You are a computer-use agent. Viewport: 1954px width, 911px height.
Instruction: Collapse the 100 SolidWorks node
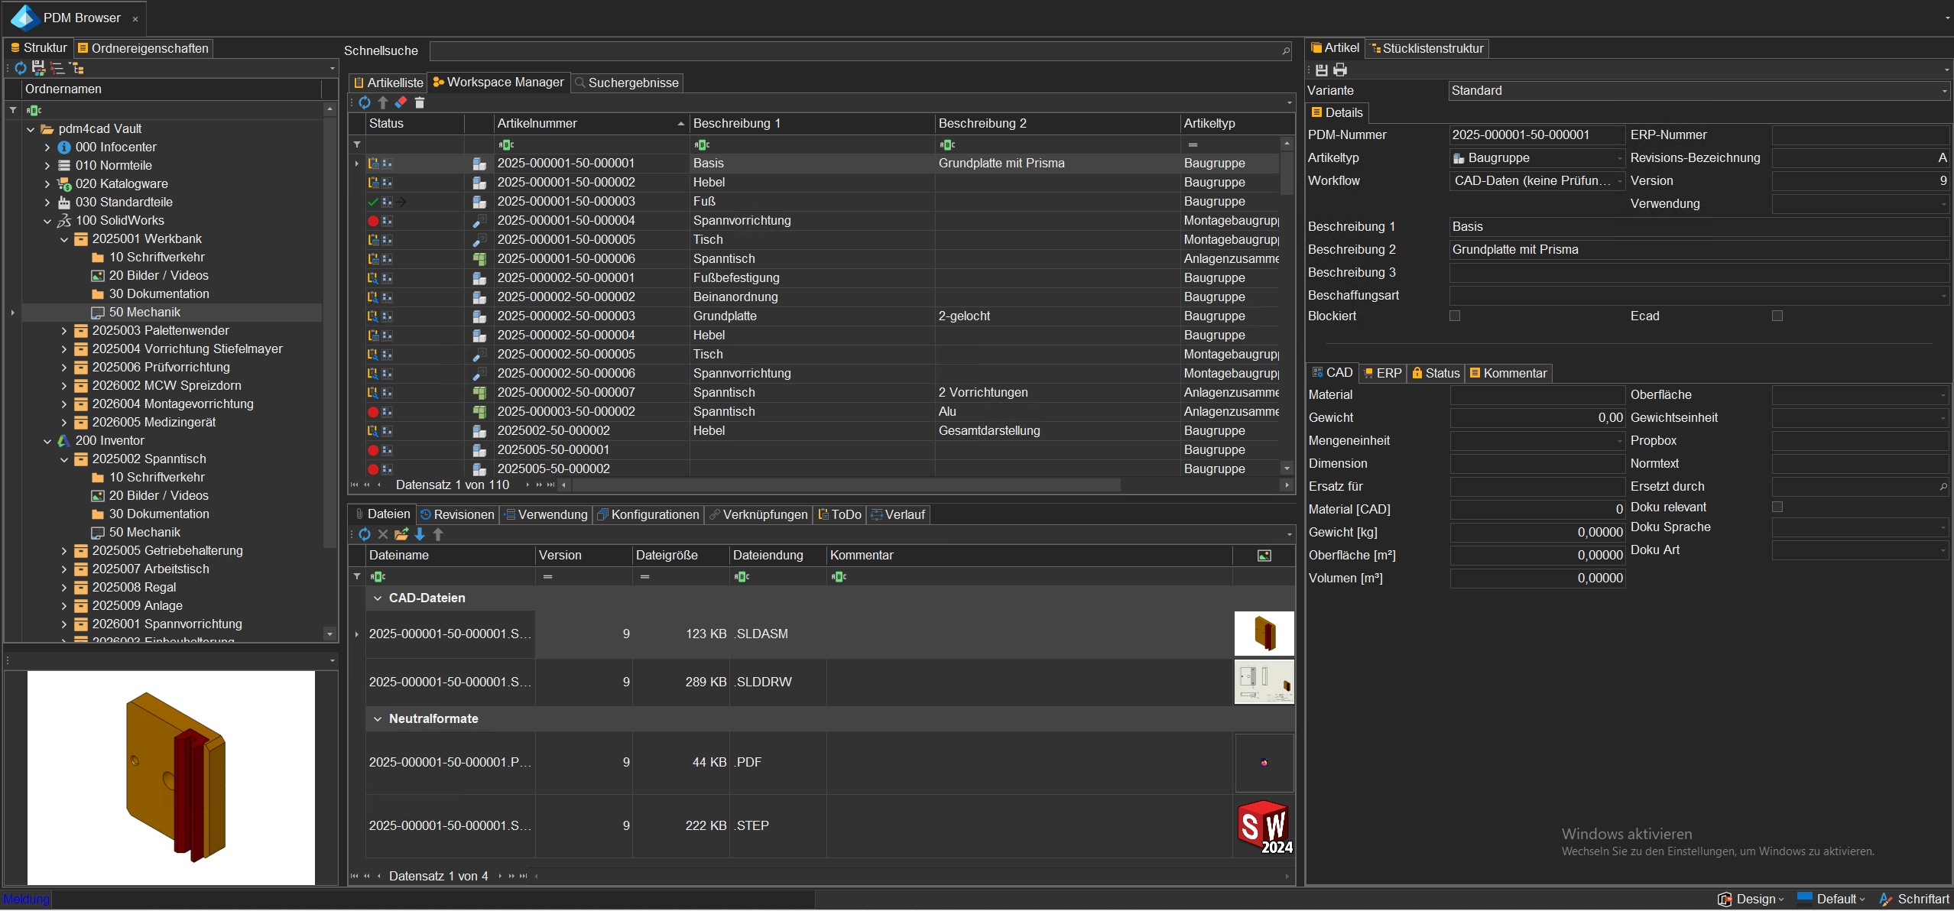(47, 221)
